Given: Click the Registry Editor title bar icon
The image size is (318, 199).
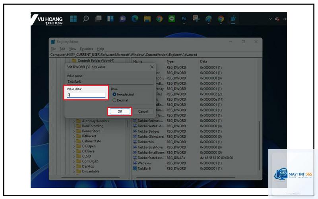Looking at the screenshot, I should [53, 42].
